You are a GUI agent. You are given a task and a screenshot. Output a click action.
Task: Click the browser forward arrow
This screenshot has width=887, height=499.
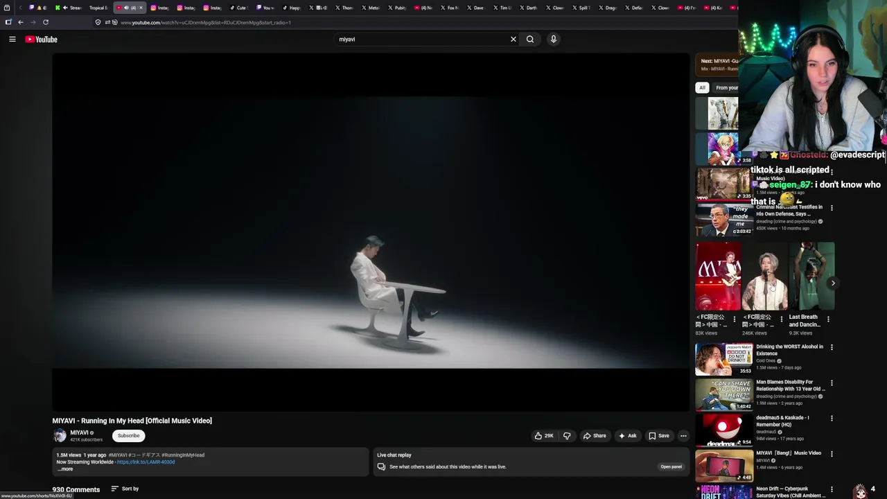tap(33, 22)
